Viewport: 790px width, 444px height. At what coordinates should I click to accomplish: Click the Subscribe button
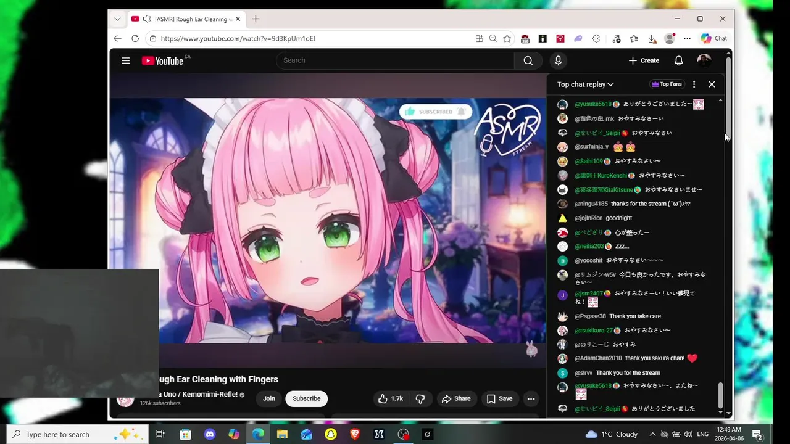pos(306,398)
